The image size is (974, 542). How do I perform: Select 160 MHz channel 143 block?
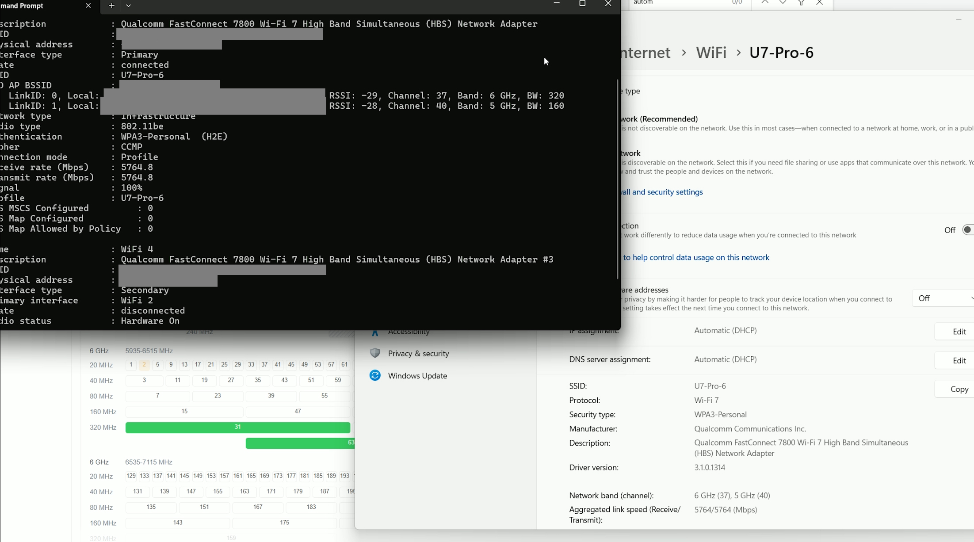(178, 523)
